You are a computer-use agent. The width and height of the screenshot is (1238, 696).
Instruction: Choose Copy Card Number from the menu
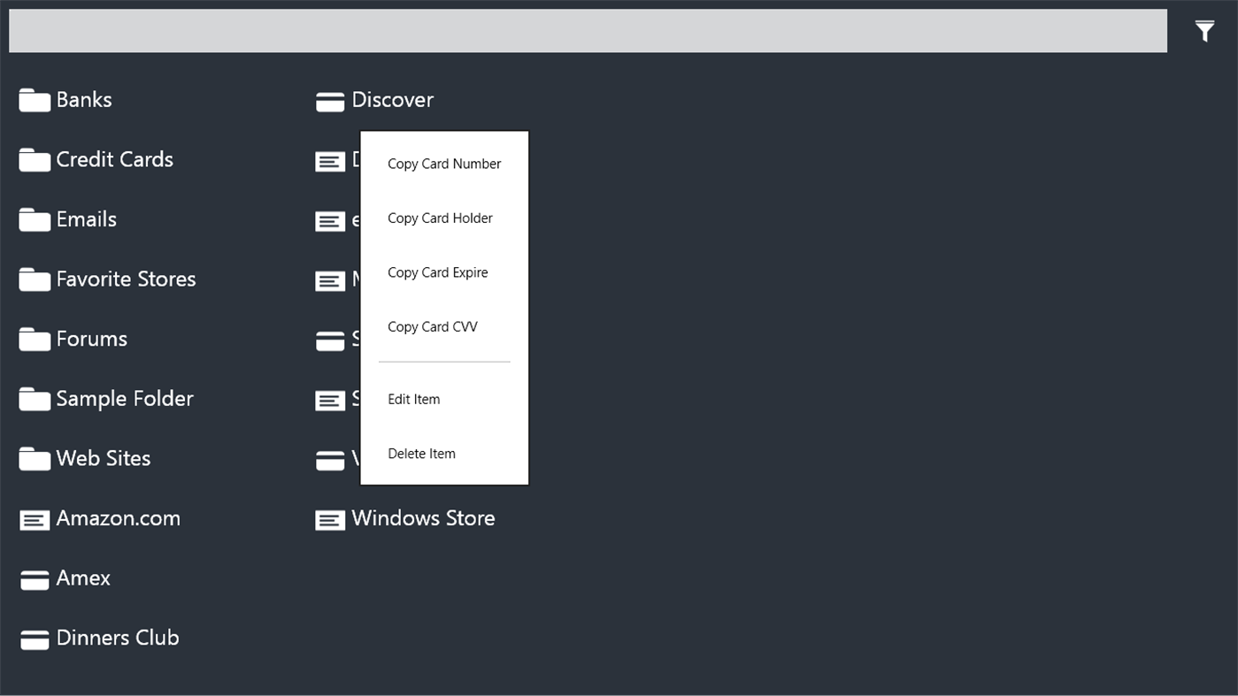coord(444,164)
